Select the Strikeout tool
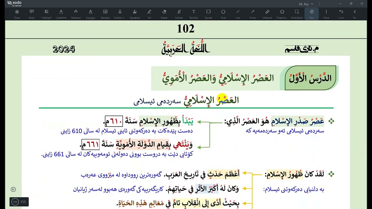Image resolution: width=372 pixels, height=209 pixels. [76, 14]
